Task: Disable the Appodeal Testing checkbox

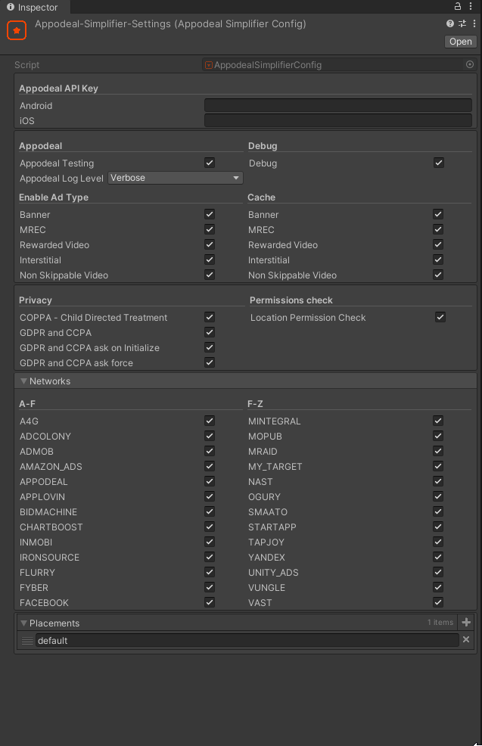Action: [210, 163]
